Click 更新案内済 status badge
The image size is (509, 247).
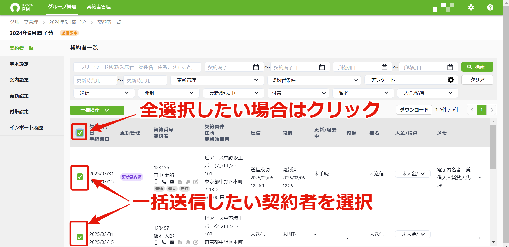132,177
